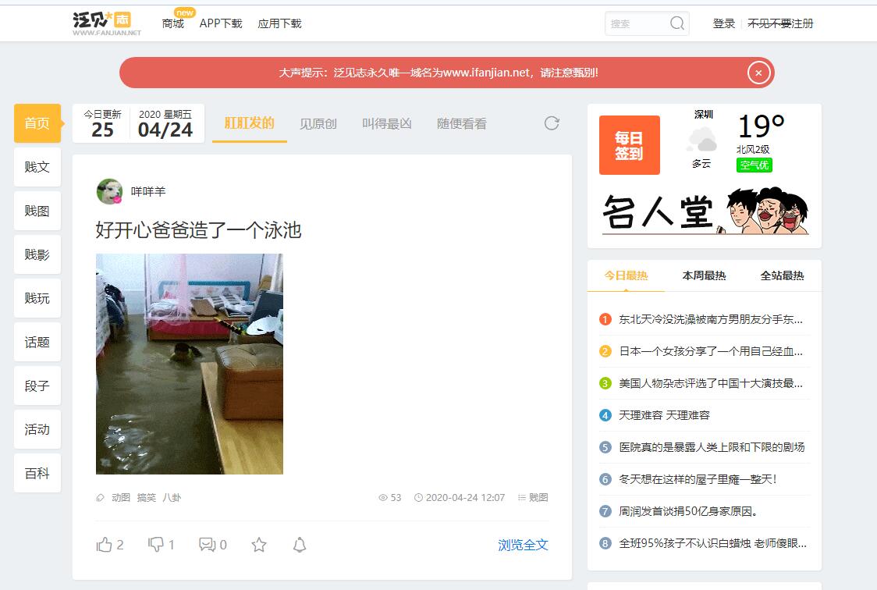Click the search input field

click(635, 23)
